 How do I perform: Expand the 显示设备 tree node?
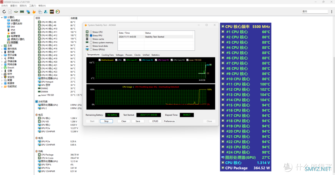tap(2, 55)
